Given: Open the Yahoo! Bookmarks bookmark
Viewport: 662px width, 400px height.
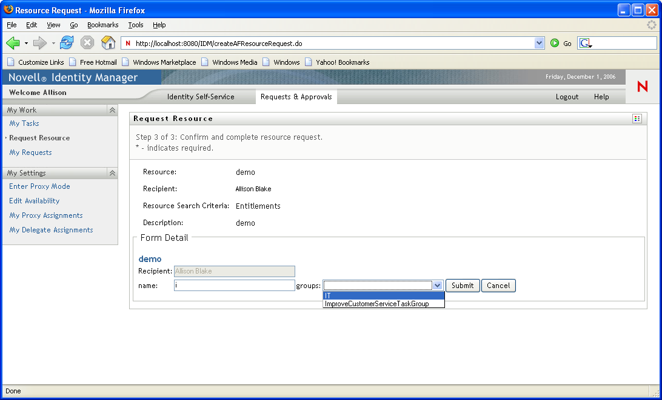Looking at the screenshot, I should (x=337, y=62).
